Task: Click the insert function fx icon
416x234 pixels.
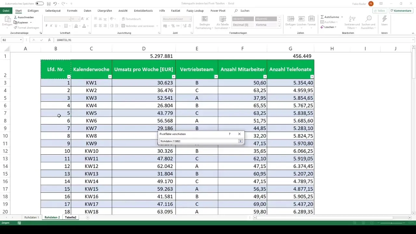Action: coord(49,40)
